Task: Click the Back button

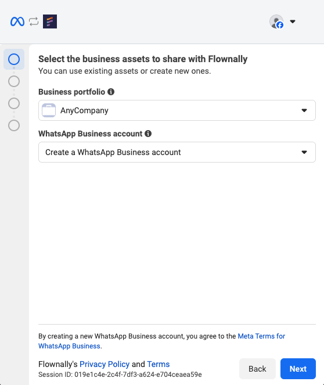Action: pyautogui.click(x=257, y=369)
